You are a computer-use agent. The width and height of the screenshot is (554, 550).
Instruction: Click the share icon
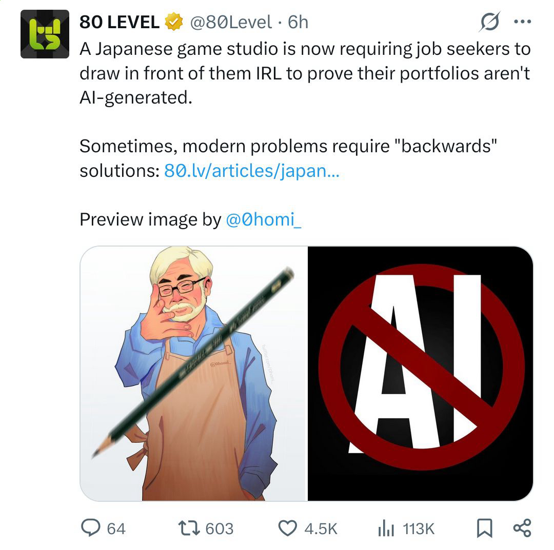click(522, 528)
